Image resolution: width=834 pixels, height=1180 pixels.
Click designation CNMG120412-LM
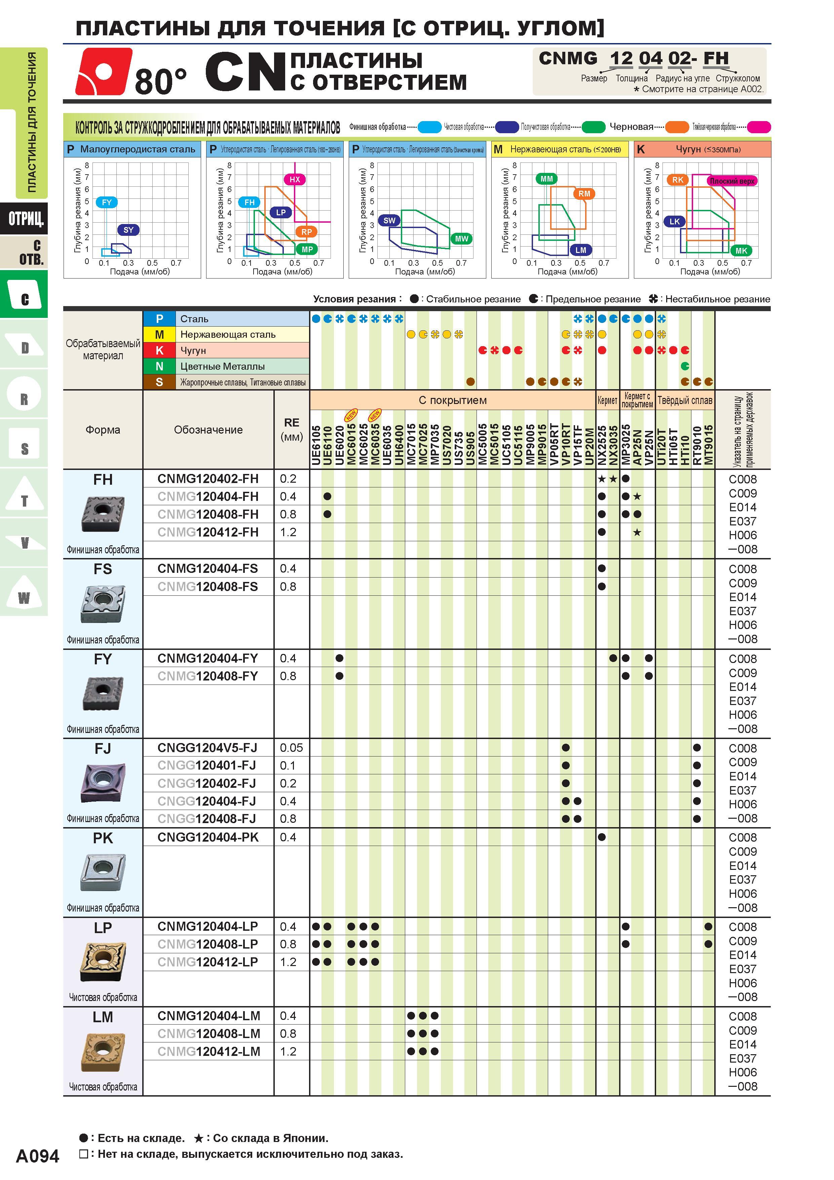208,1052
